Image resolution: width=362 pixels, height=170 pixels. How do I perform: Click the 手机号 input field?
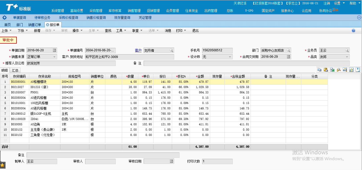[x=217, y=50]
